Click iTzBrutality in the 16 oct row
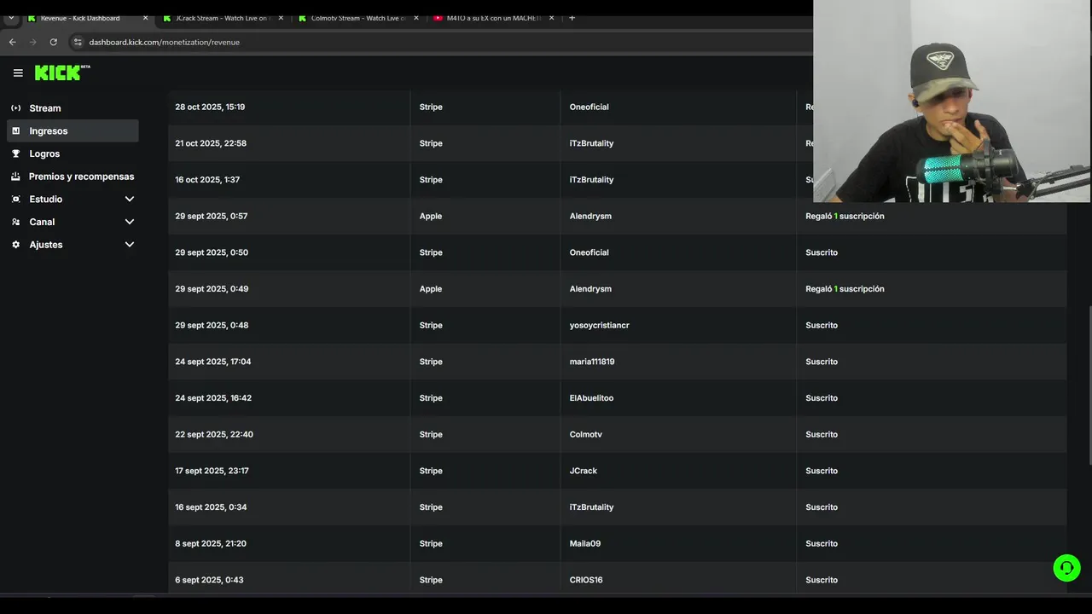The image size is (1092, 614). click(591, 180)
